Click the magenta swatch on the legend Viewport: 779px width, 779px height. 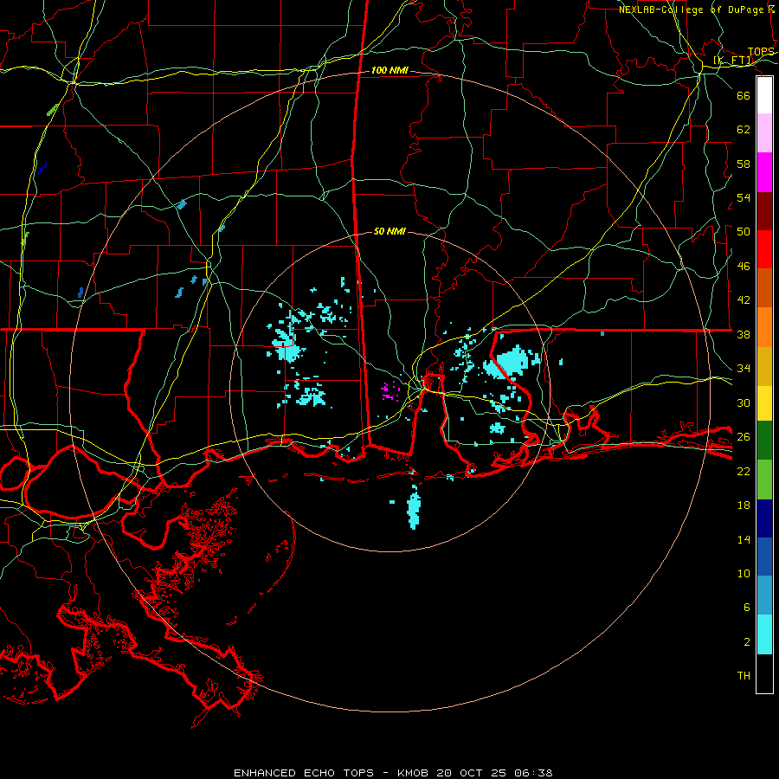click(764, 172)
